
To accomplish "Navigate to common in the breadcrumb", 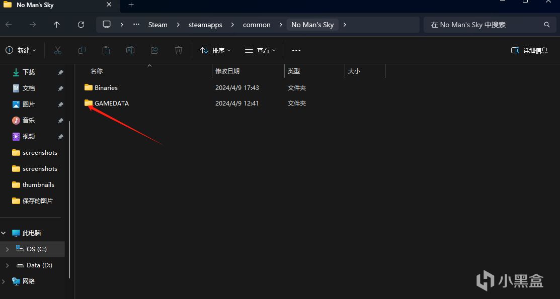I will [x=257, y=25].
